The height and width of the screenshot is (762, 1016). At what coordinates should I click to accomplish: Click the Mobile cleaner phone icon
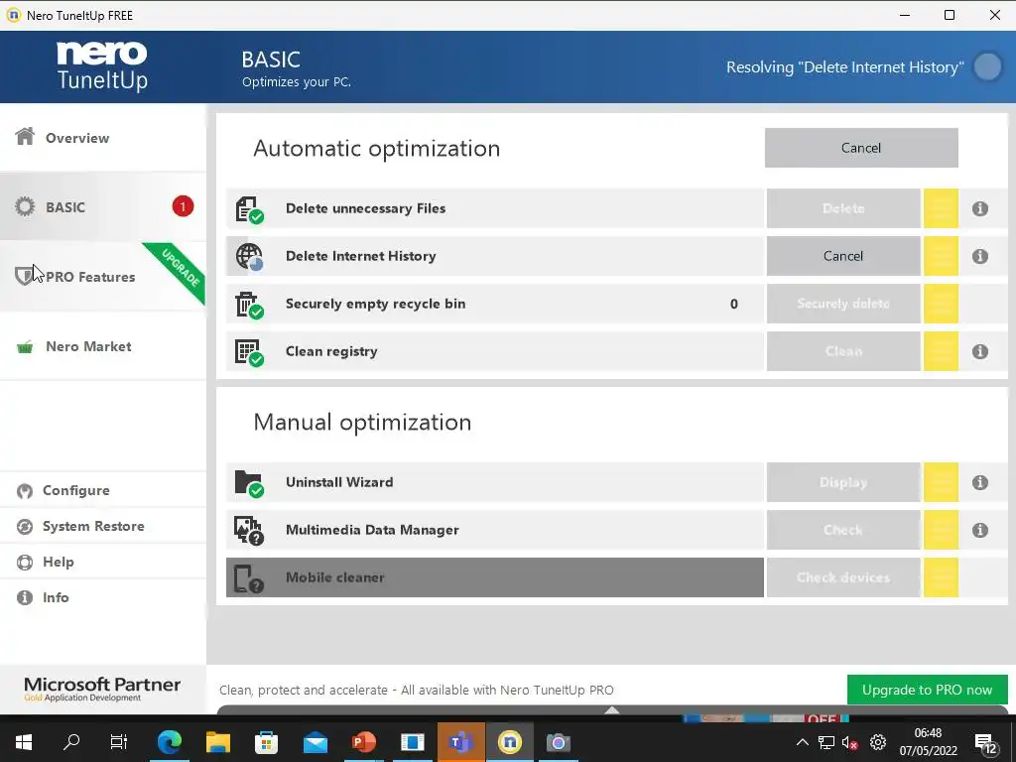tap(249, 578)
